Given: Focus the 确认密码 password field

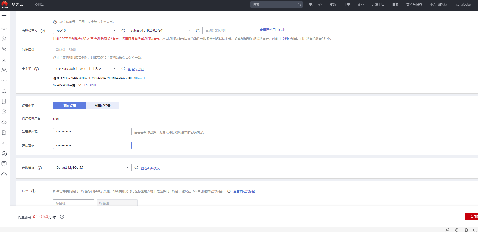Looking at the screenshot, I should pyautogui.click(x=92, y=145).
